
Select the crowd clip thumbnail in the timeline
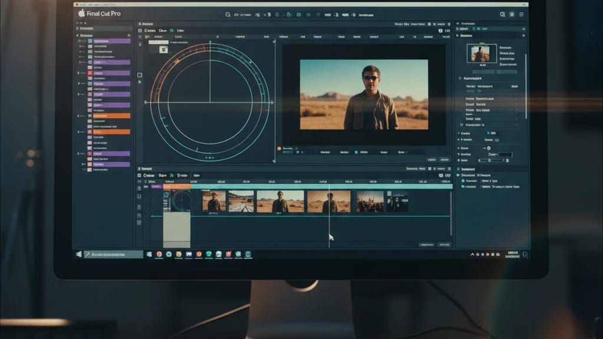coord(370,201)
